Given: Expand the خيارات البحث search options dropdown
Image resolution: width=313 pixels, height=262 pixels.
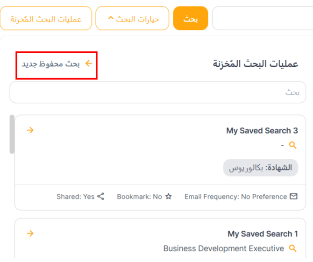Looking at the screenshot, I should (x=132, y=19).
